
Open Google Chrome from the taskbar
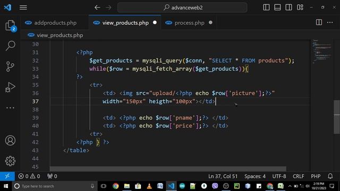[x=116, y=186]
